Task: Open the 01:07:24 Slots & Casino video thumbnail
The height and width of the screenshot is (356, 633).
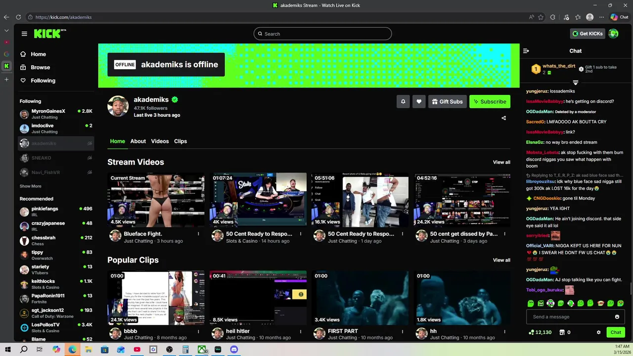Action: [x=258, y=200]
